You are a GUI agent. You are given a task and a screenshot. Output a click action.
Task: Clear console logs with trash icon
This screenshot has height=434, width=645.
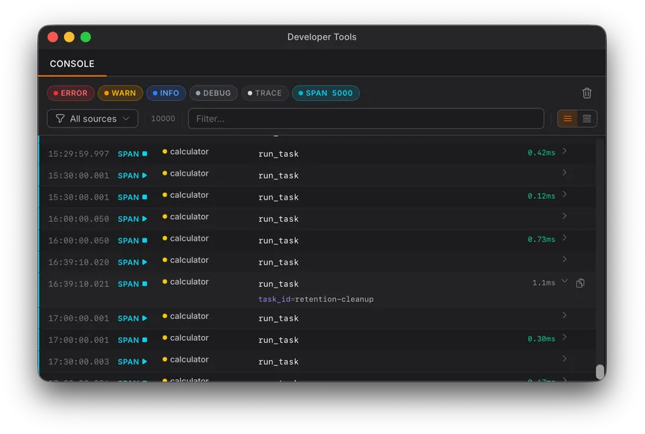point(587,93)
